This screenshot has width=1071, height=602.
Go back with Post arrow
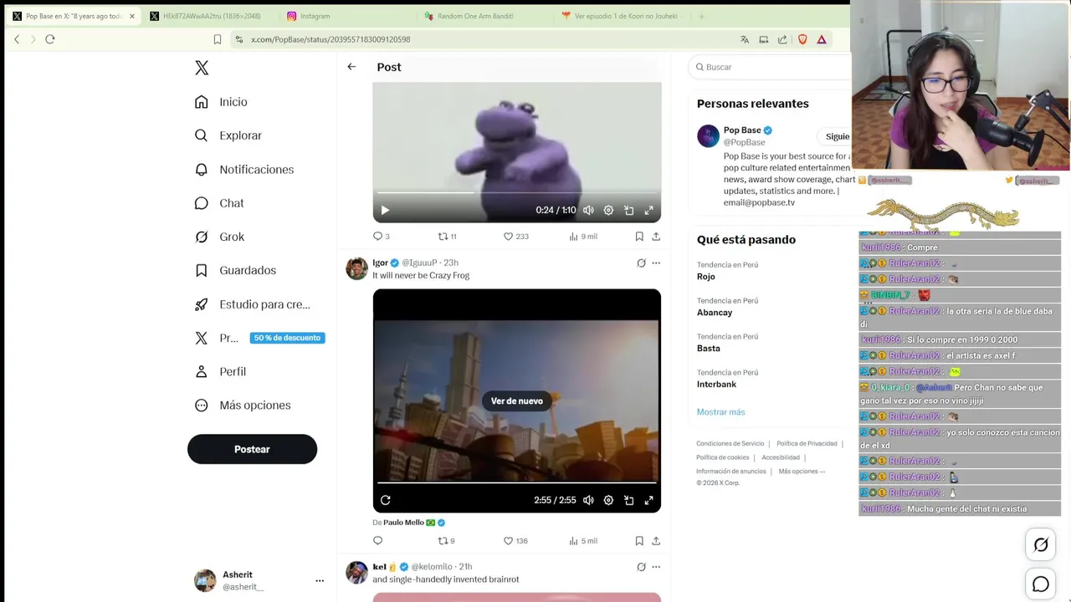point(351,67)
